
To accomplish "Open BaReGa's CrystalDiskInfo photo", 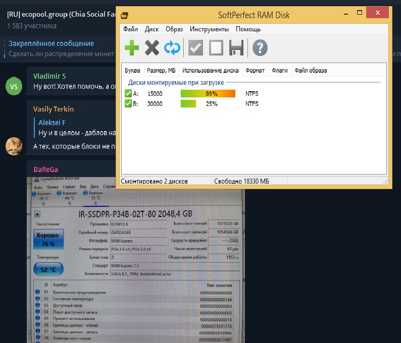I will tap(135, 260).
